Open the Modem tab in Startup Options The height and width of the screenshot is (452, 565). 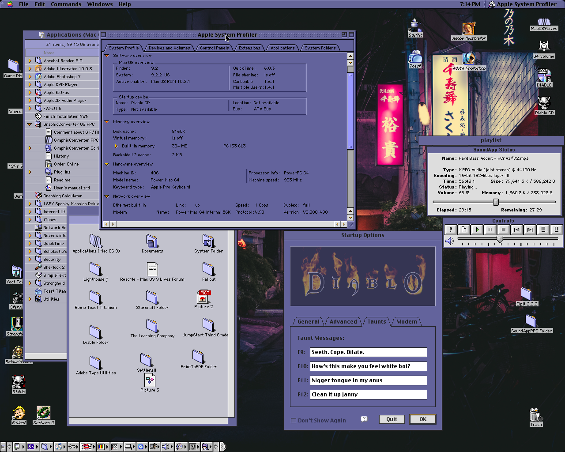pos(407,322)
